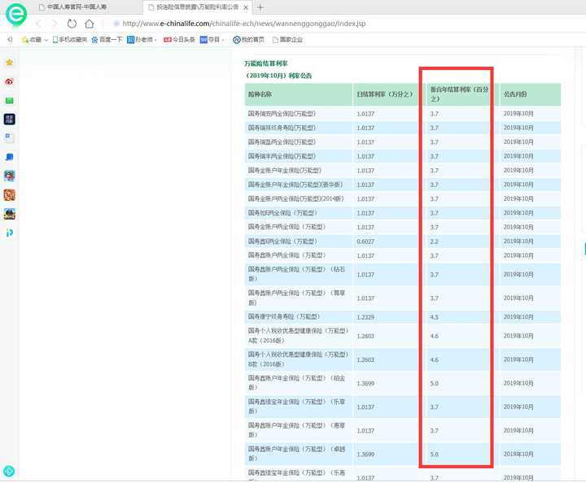Open the green mail icon in sidebar
The width and height of the screenshot is (586, 483).
pos(9,100)
